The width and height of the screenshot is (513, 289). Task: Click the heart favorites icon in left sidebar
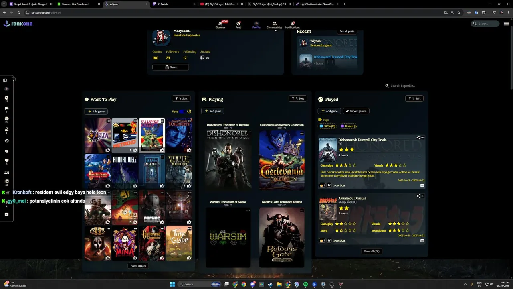pos(6,161)
